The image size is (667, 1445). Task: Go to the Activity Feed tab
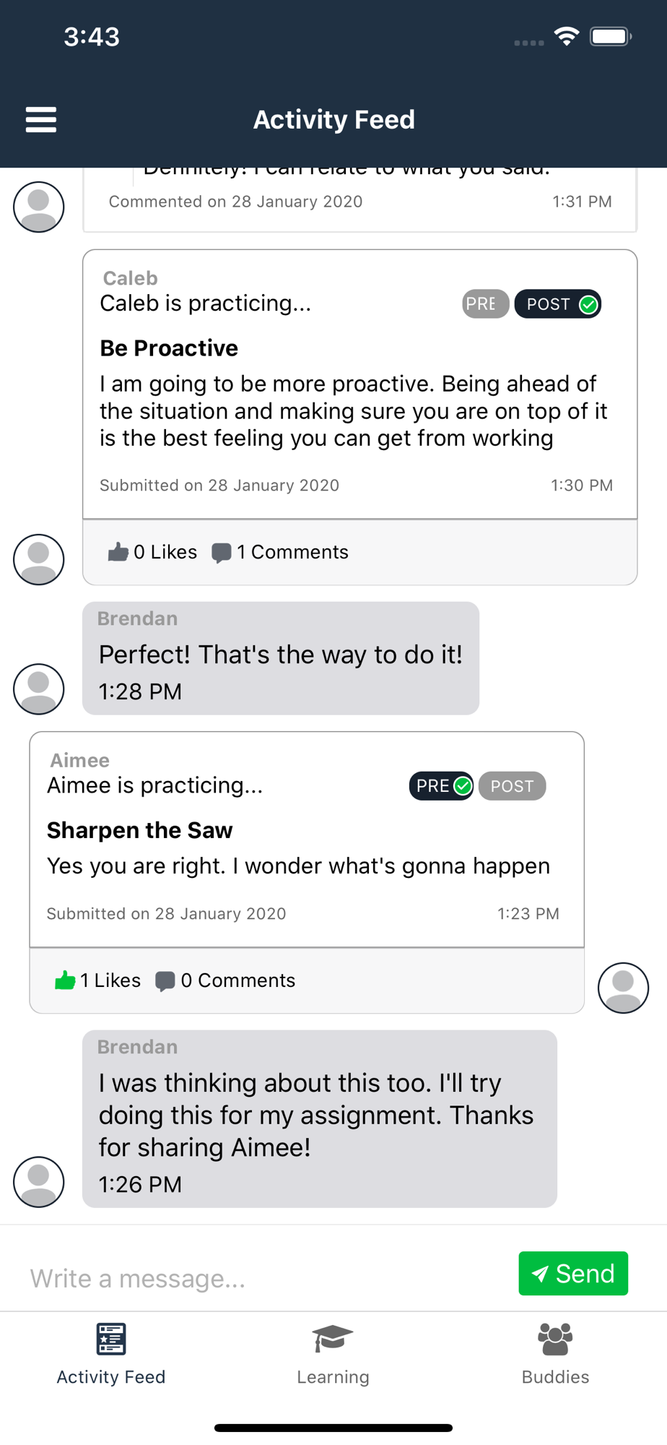point(111,1355)
